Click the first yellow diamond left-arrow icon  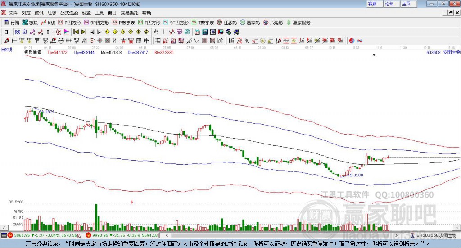[x=107, y=32]
